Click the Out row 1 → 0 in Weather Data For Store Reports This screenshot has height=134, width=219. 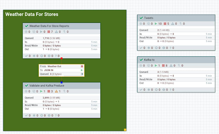click(61, 49)
